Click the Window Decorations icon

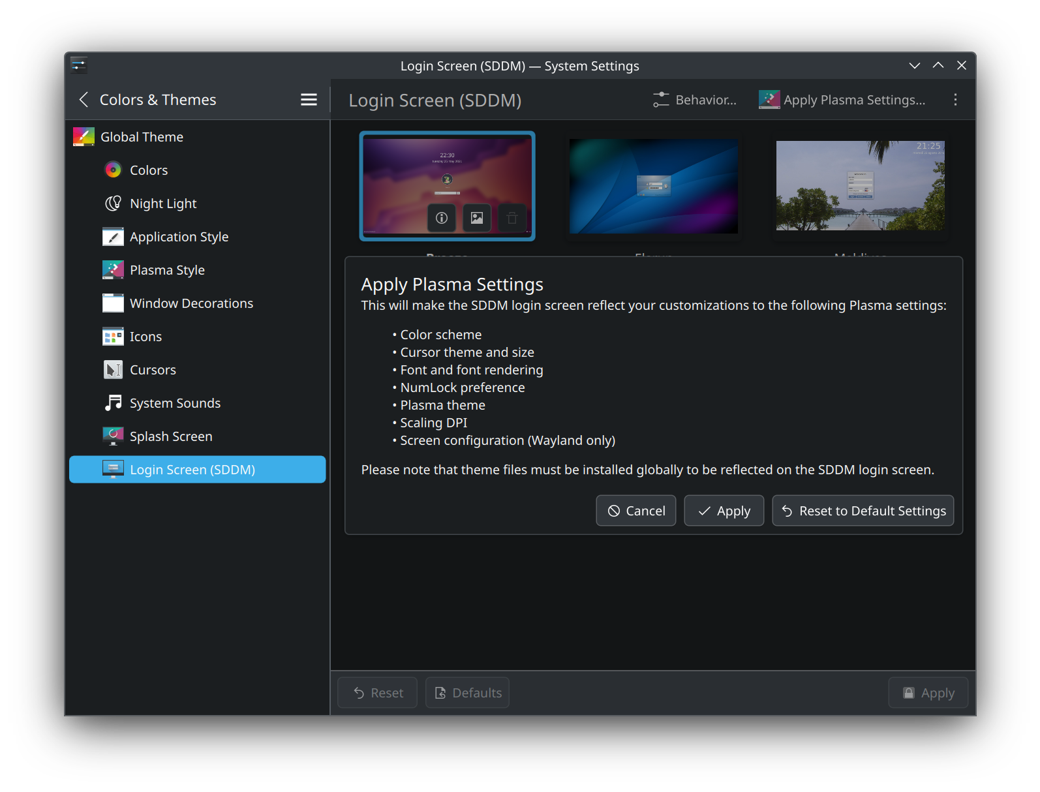click(x=113, y=303)
